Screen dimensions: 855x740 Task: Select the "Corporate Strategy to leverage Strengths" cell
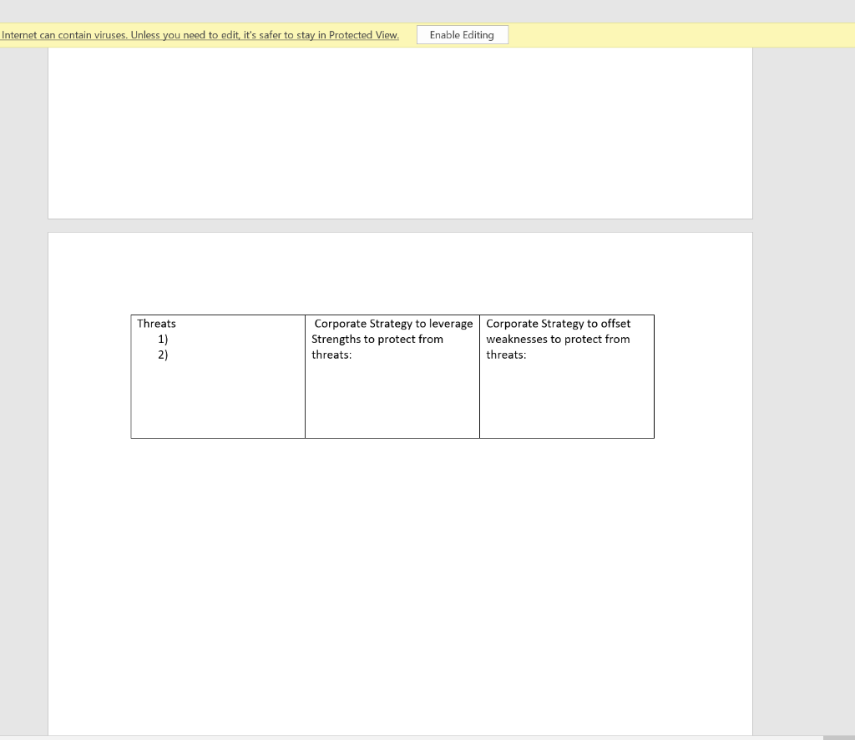tap(392, 339)
